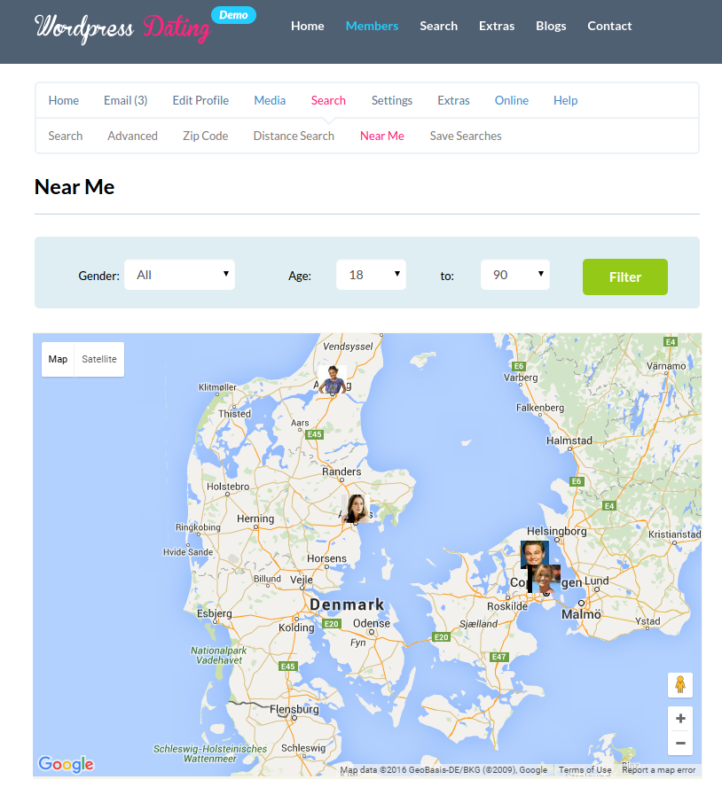Viewport: 722px width, 803px height.
Task: Click the Near Me page heading
Action: click(x=75, y=187)
